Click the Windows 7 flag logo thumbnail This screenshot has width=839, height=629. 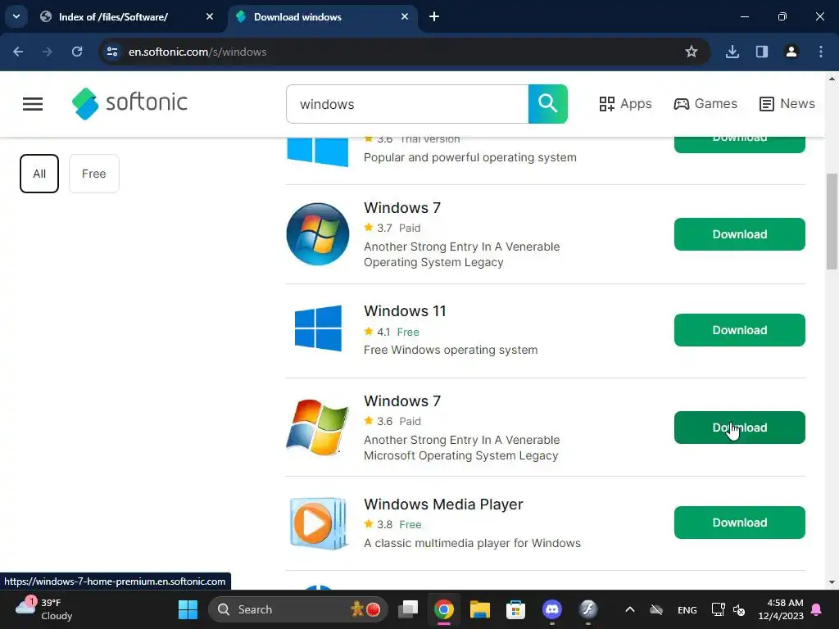[x=318, y=427]
